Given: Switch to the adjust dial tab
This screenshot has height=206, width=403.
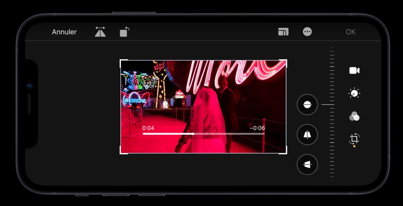Looking at the screenshot, I should [x=354, y=93].
